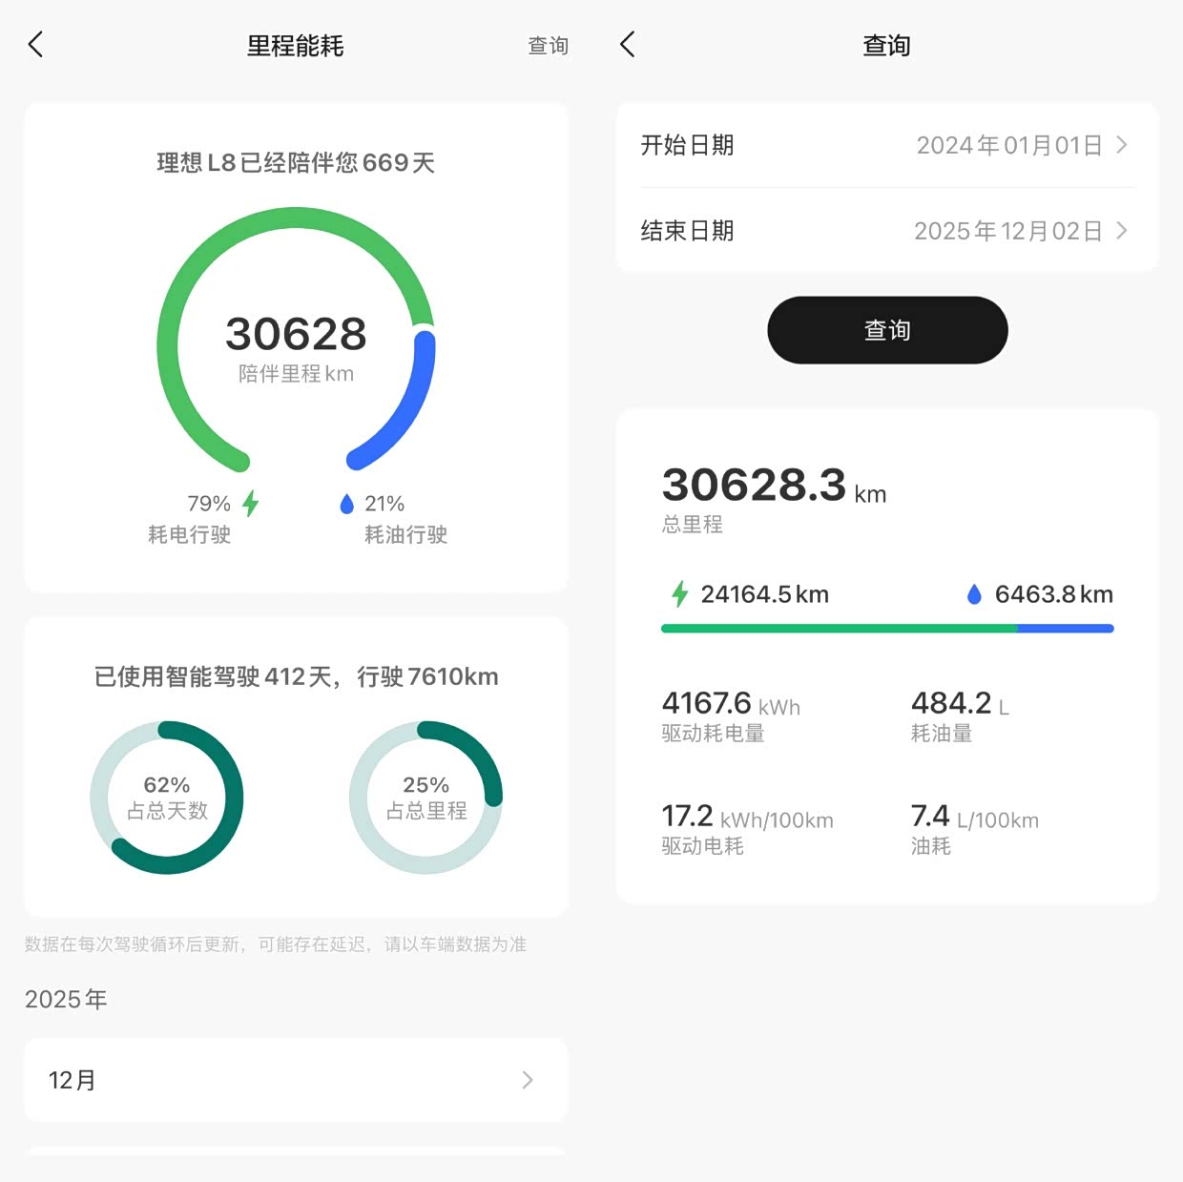The image size is (1183, 1182).
Task: Tap the blue droplet icon near 21%
Action: [347, 504]
